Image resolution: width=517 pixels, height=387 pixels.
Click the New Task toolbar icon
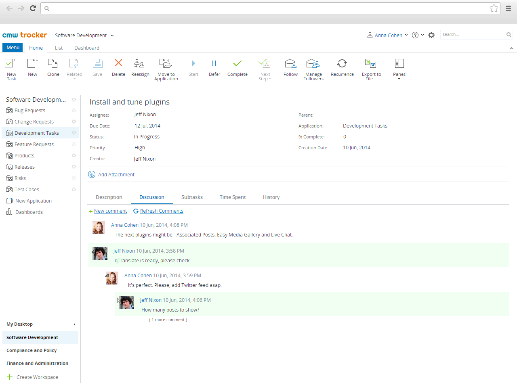(11, 64)
